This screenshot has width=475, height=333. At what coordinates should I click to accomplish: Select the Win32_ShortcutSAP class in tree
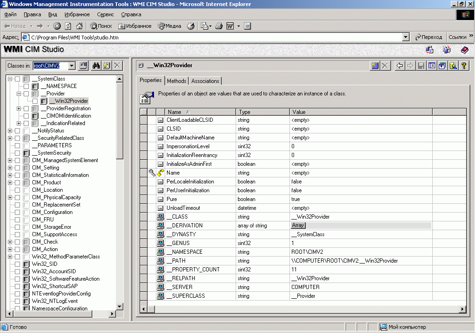[55, 286]
